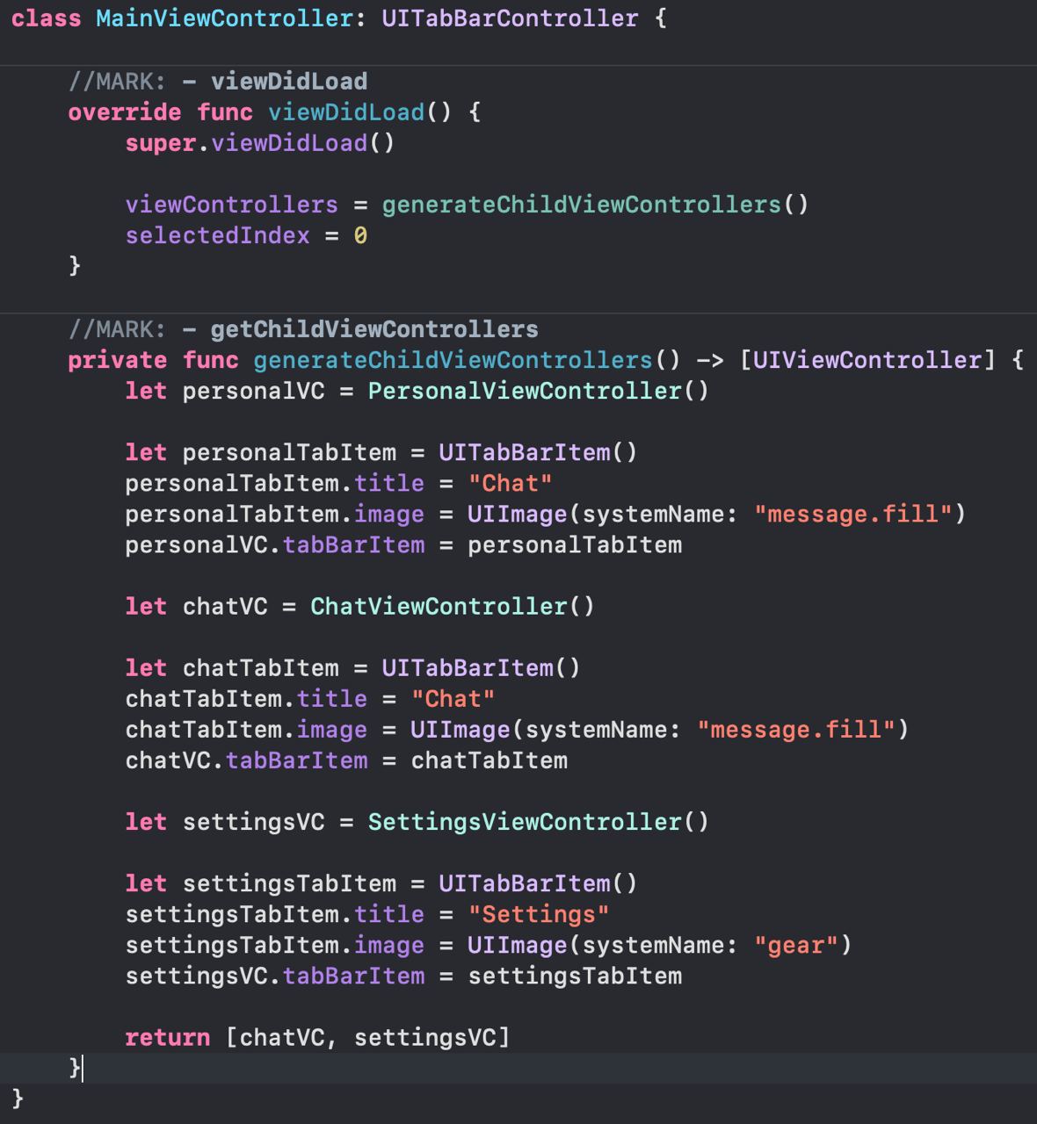Click 'let personalVC = PersonalViewController()' line

tap(417, 391)
